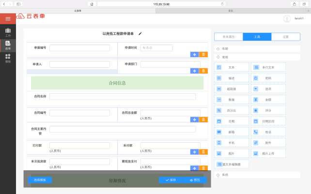Click the 预览 (Preview) button
Viewport: 311px width, 194px height.
coord(195,180)
